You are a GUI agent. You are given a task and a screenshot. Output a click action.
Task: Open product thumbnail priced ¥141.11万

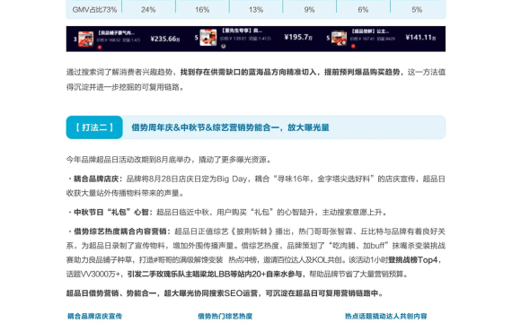[x=339, y=39]
